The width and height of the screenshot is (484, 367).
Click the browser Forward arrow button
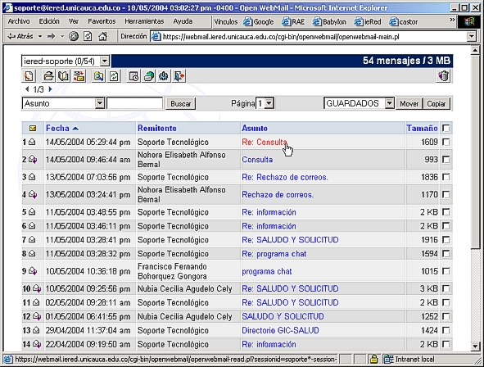[x=51, y=36]
